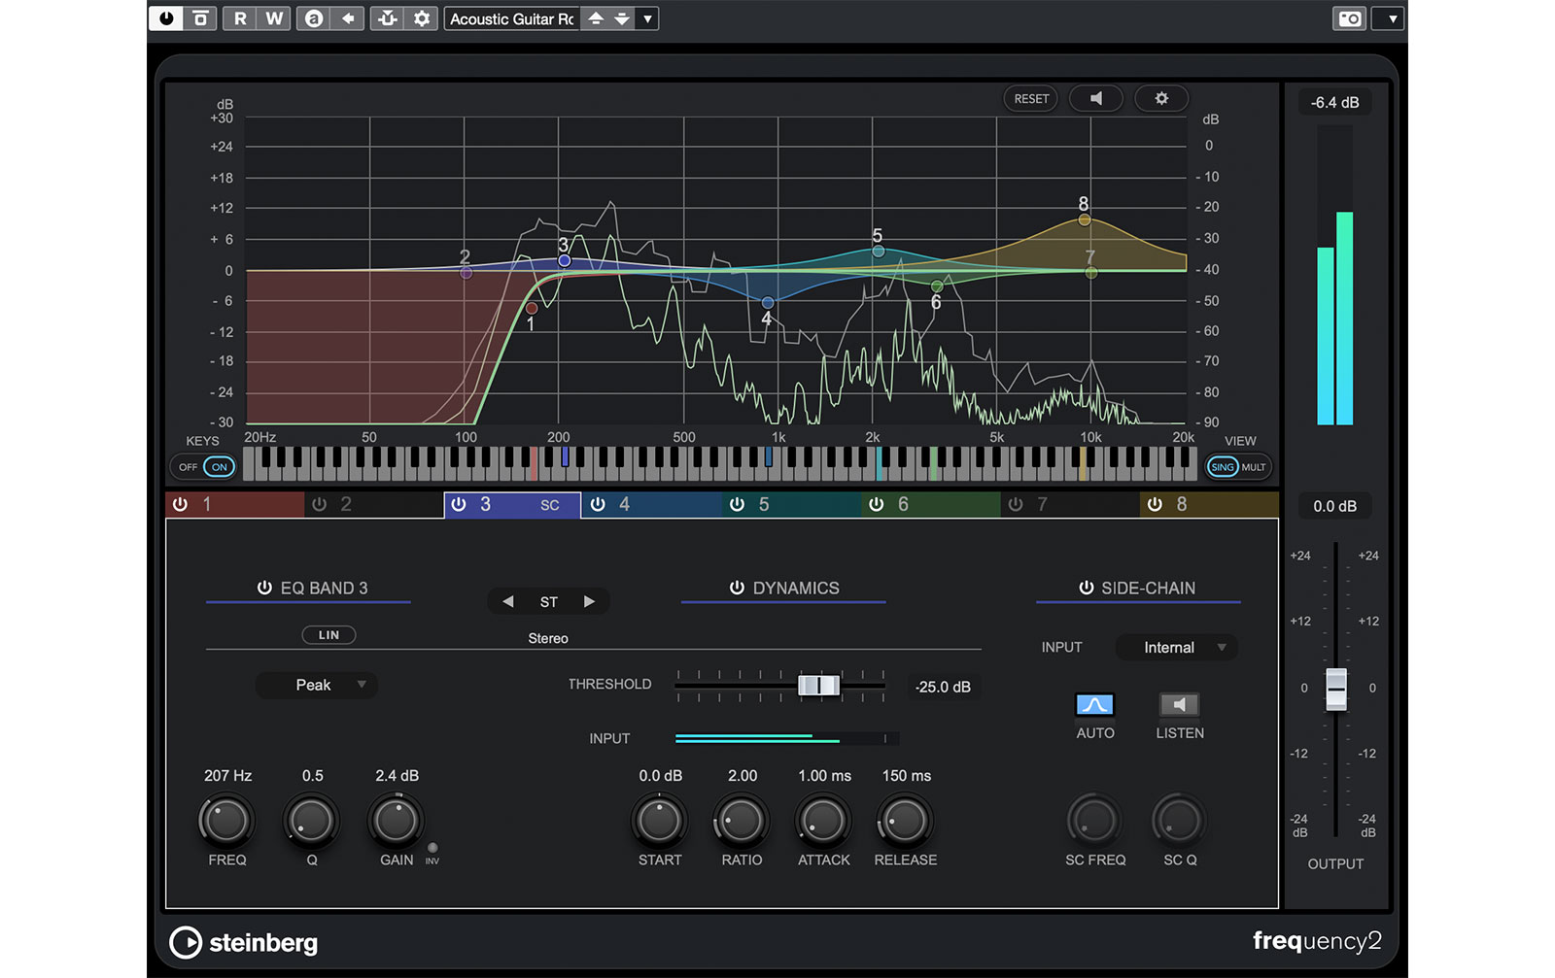Image resolution: width=1555 pixels, height=978 pixels.
Task: Click the side-chain activate routing icon
Action: (387, 17)
